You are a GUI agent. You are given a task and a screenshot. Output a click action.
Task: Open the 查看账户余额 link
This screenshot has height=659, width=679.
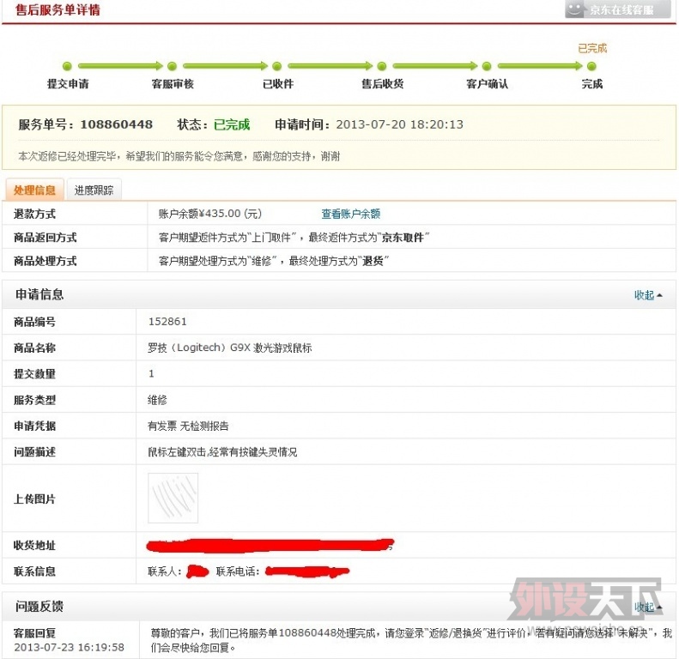[350, 214]
